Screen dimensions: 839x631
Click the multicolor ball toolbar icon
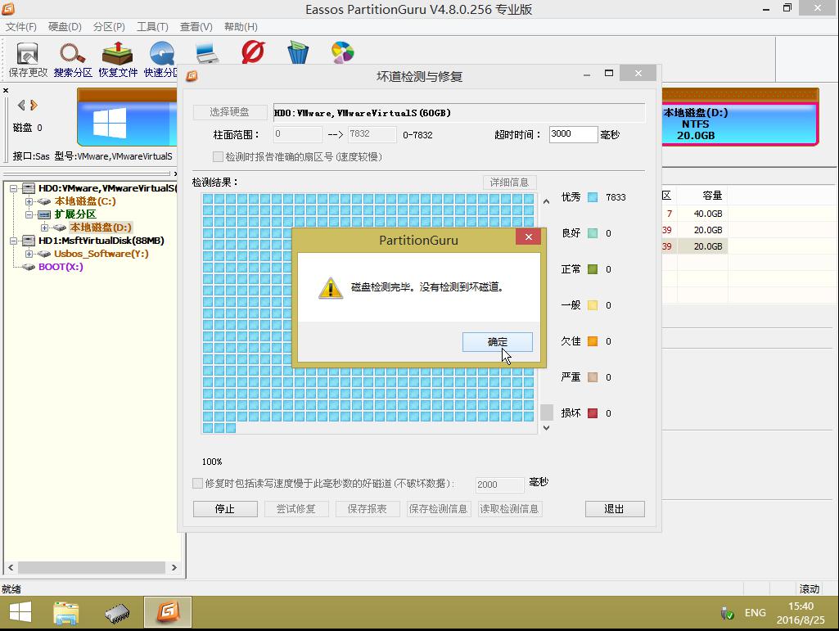pyautogui.click(x=342, y=52)
